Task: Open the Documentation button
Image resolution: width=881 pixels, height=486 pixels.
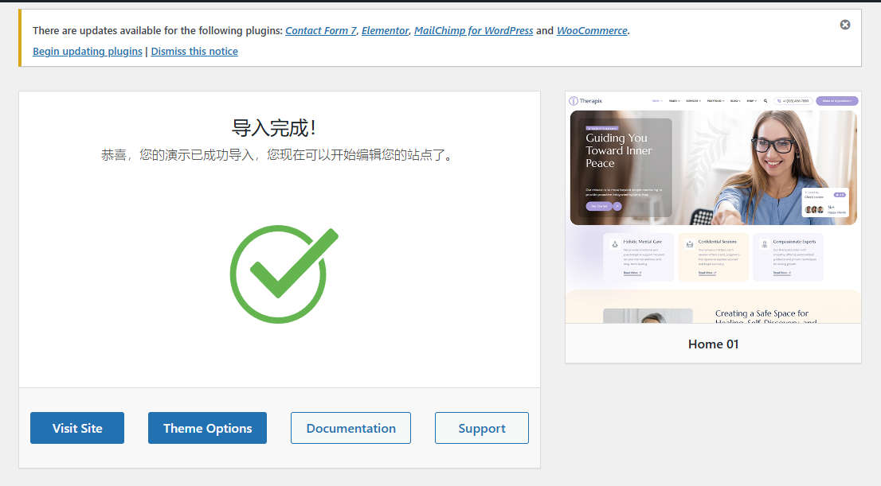Action: click(350, 428)
